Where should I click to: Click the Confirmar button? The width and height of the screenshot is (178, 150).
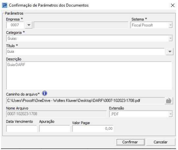130,142
